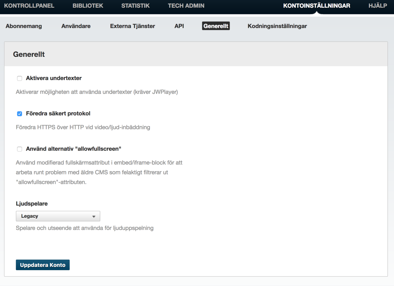The image size is (394, 286).
Task: Open the Externa Tjänster tab
Action: pyautogui.click(x=133, y=26)
